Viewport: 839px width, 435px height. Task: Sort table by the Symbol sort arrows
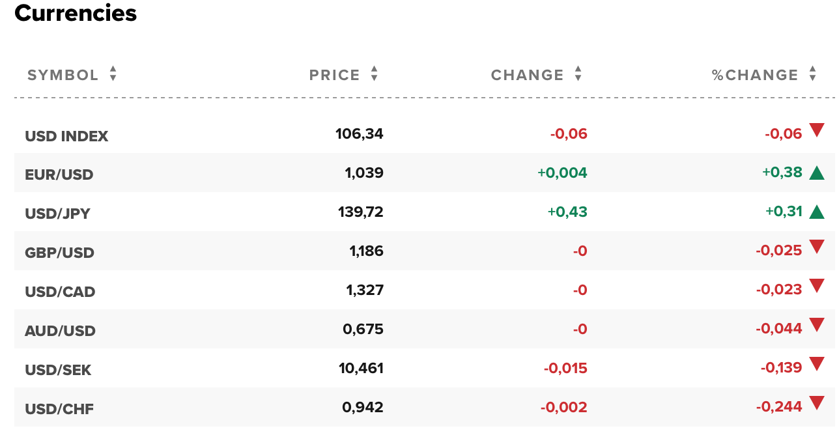point(113,74)
